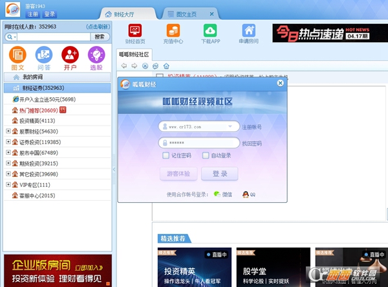
Task: Click the 企业版房间 advertisement banner
Action: pos(58,271)
